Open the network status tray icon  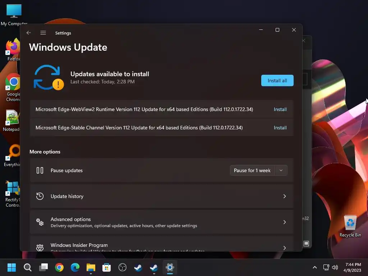[x=326, y=267]
